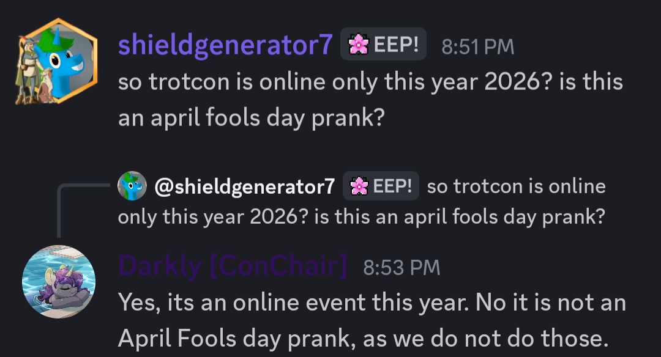Open the Darkly [ConChair] username
This screenshot has width=661, height=357.
tap(233, 267)
